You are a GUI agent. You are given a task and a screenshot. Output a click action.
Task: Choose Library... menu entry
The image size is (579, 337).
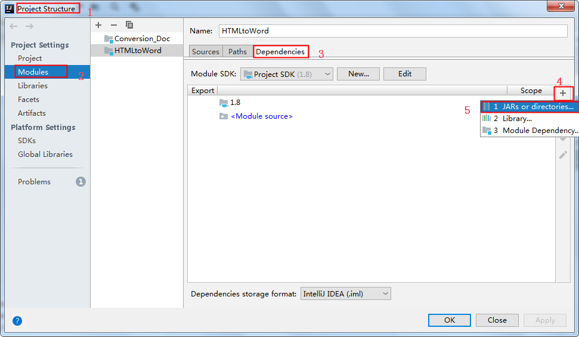pos(530,118)
